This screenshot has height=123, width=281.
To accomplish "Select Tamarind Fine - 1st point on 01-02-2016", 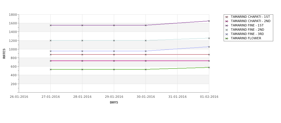I will pos(209,21).
